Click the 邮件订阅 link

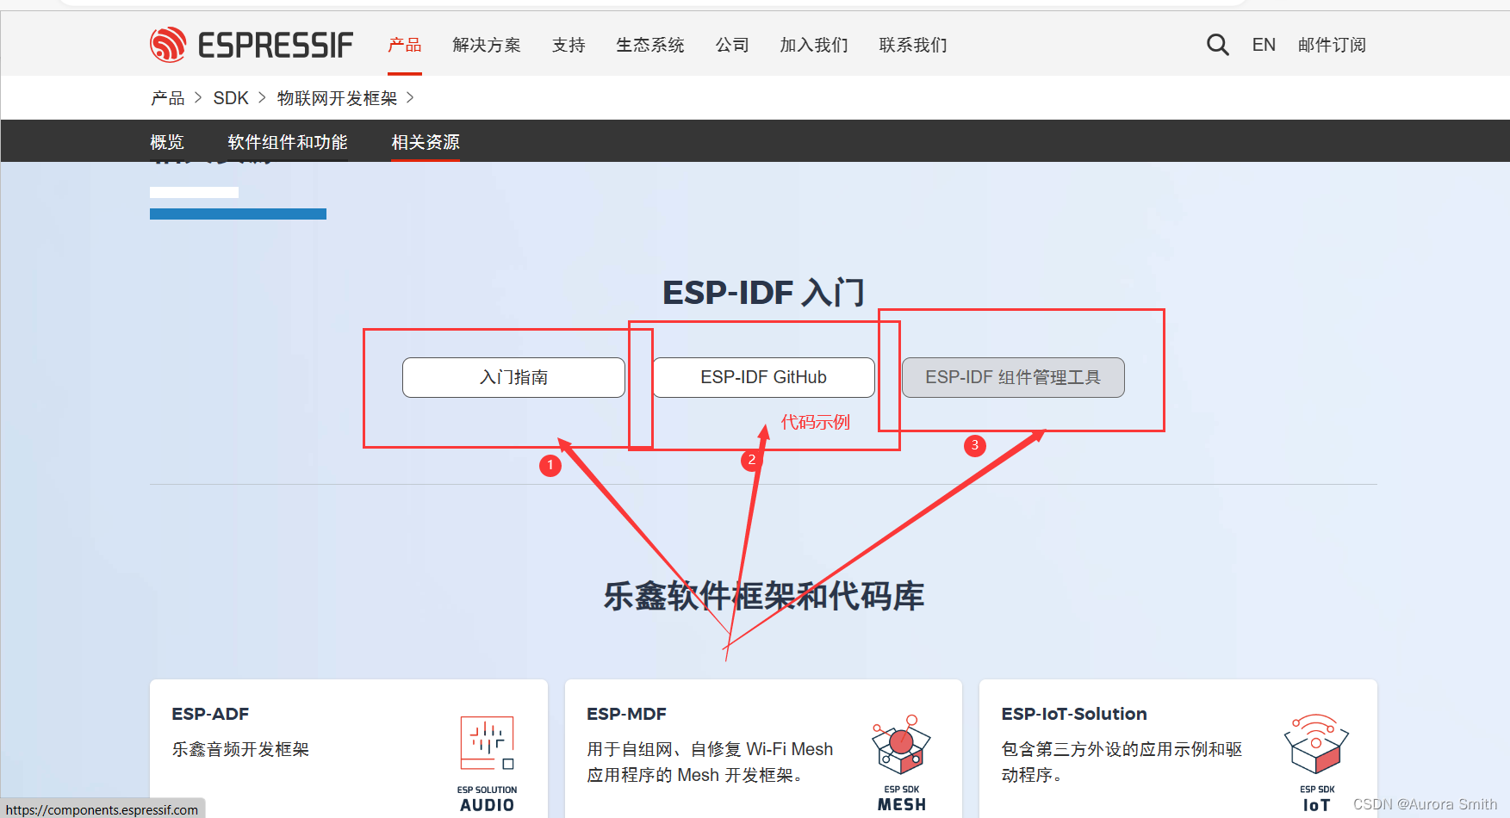coord(1332,45)
